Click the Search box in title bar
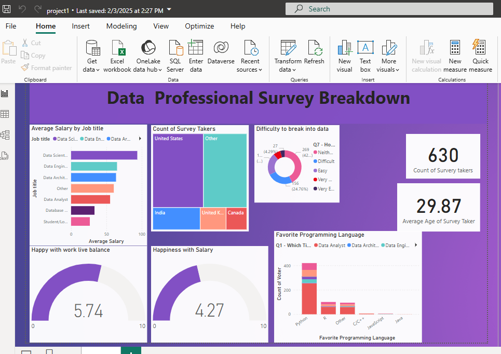Screen dimensions: 501x354 pos(389,9)
